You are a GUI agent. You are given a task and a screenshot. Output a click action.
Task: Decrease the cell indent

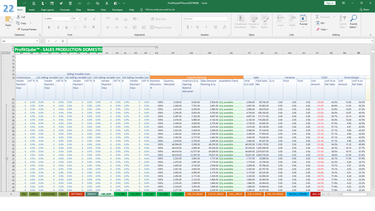click(x=135, y=27)
